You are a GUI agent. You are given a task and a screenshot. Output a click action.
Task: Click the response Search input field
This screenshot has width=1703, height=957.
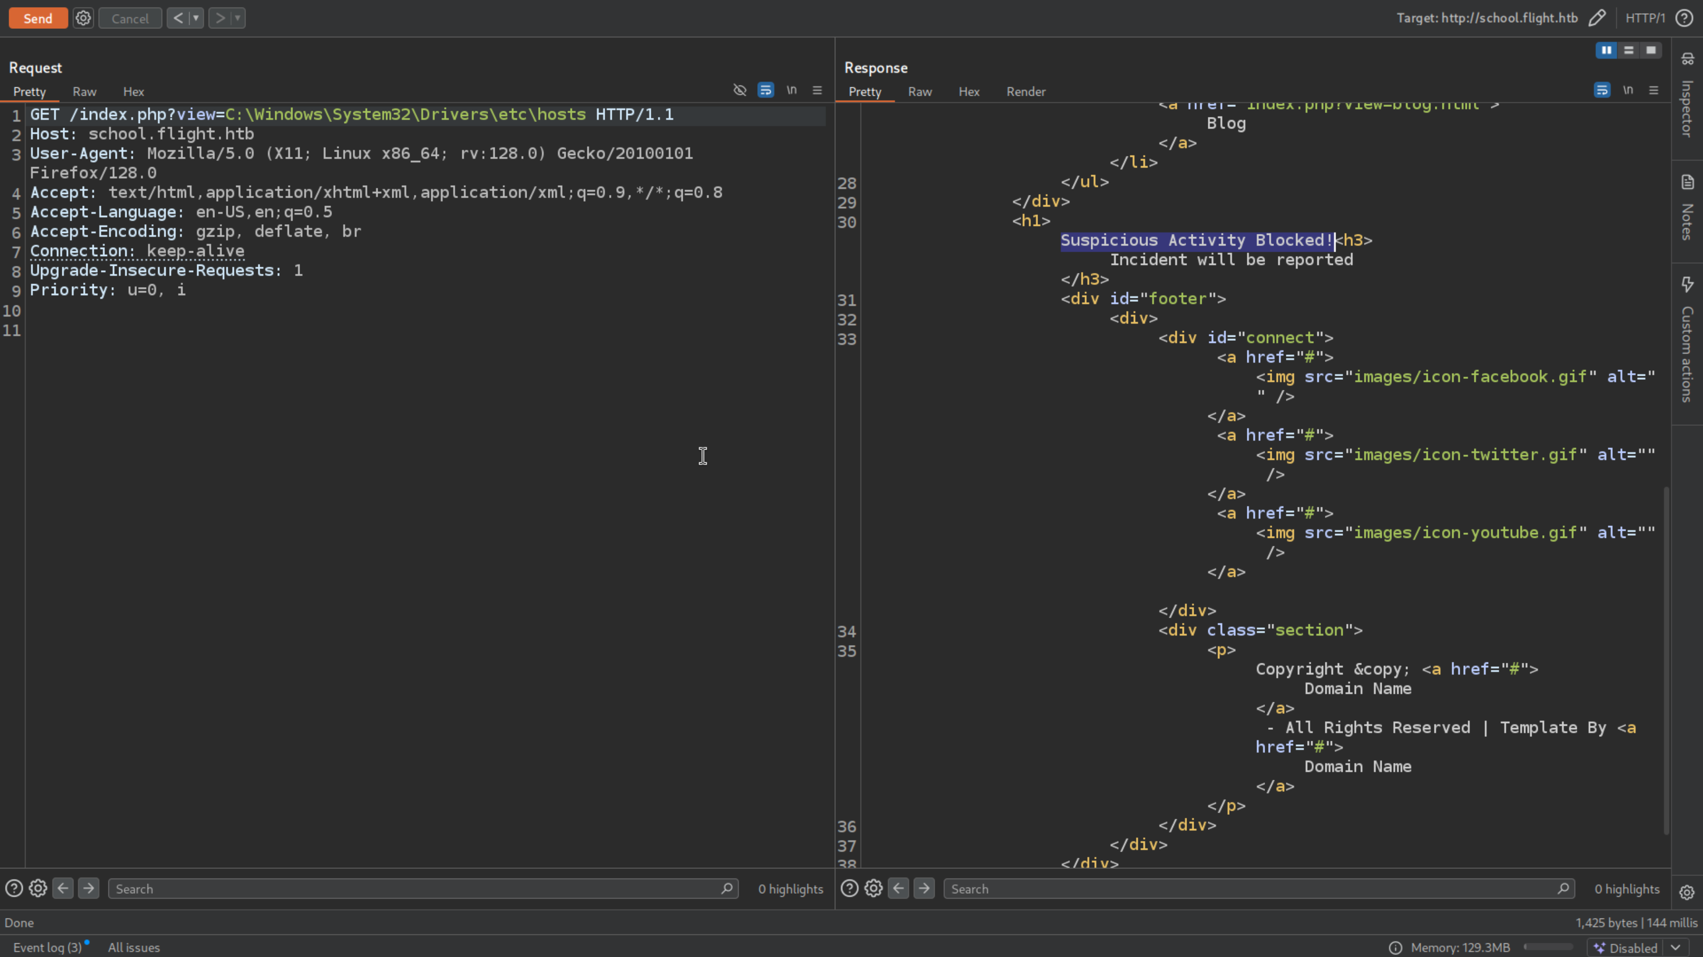[1249, 888]
